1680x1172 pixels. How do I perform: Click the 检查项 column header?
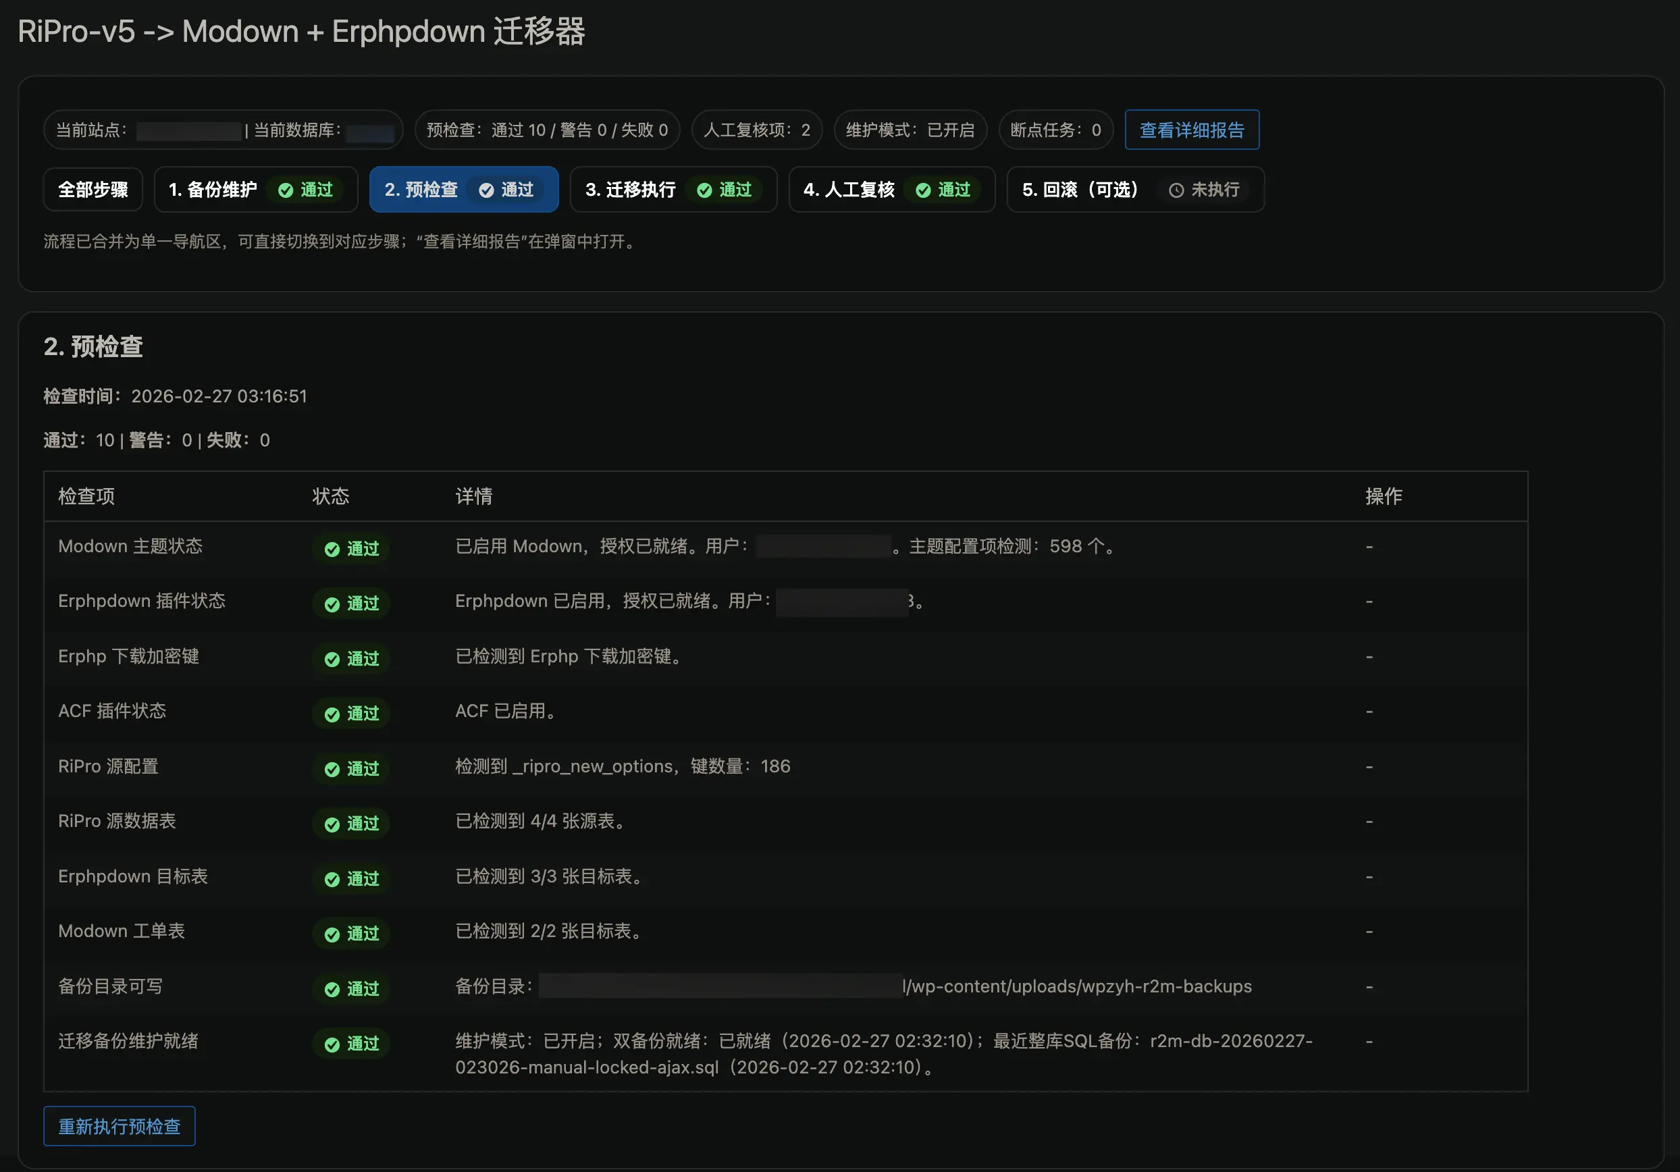click(x=86, y=496)
